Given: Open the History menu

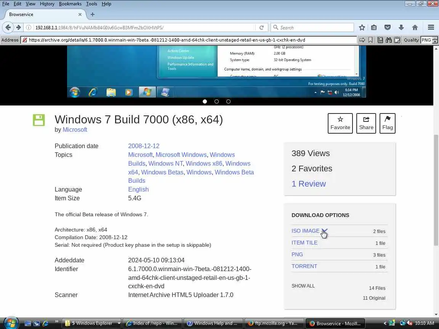Looking at the screenshot, I should click(x=47, y=4).
